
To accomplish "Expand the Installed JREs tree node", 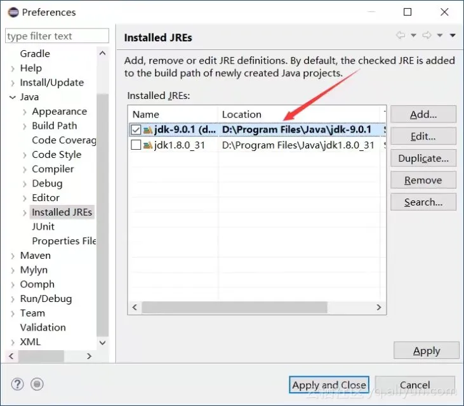I will tap(25, 213).
